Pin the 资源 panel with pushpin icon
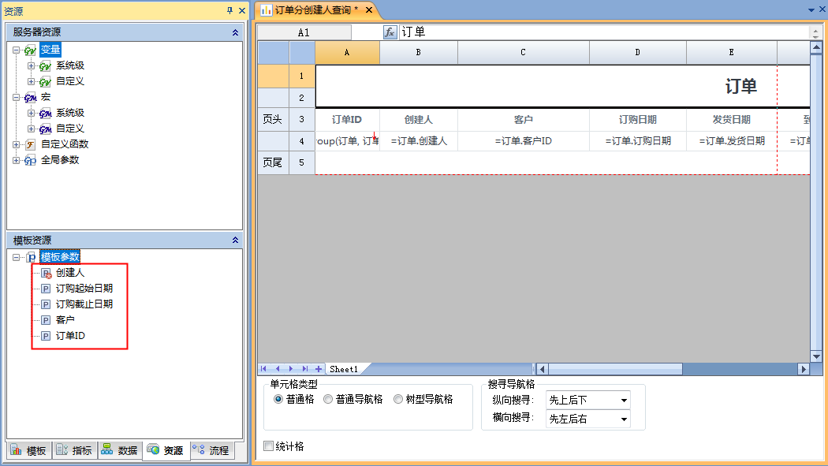Viewport: 828px width, 466px height. coord(229,10)
